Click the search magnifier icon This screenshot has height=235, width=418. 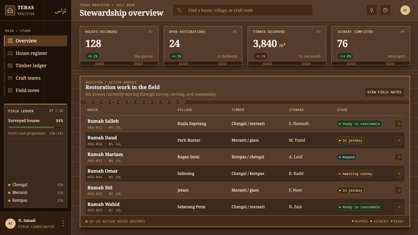179,10
